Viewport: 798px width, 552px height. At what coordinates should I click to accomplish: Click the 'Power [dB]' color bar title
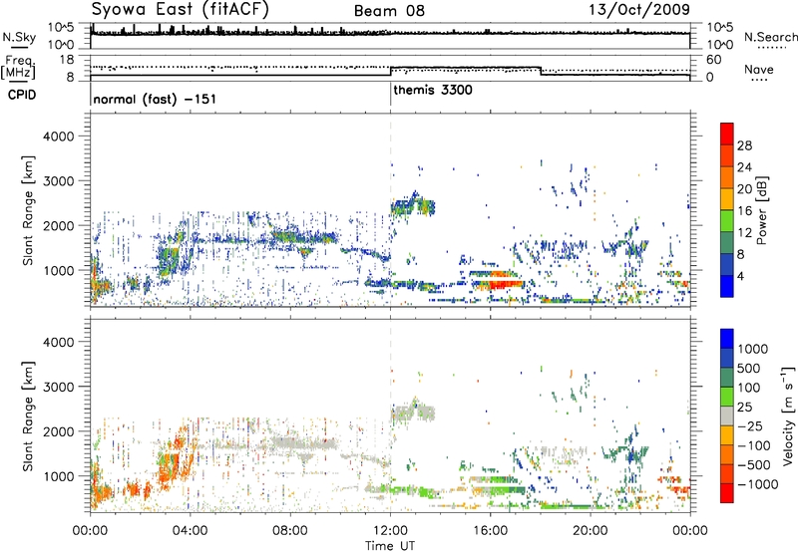762,210
